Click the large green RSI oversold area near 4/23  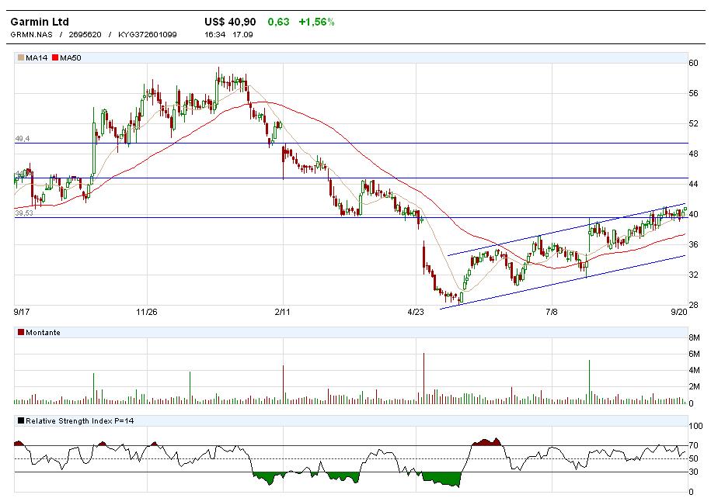pos(442,479)
